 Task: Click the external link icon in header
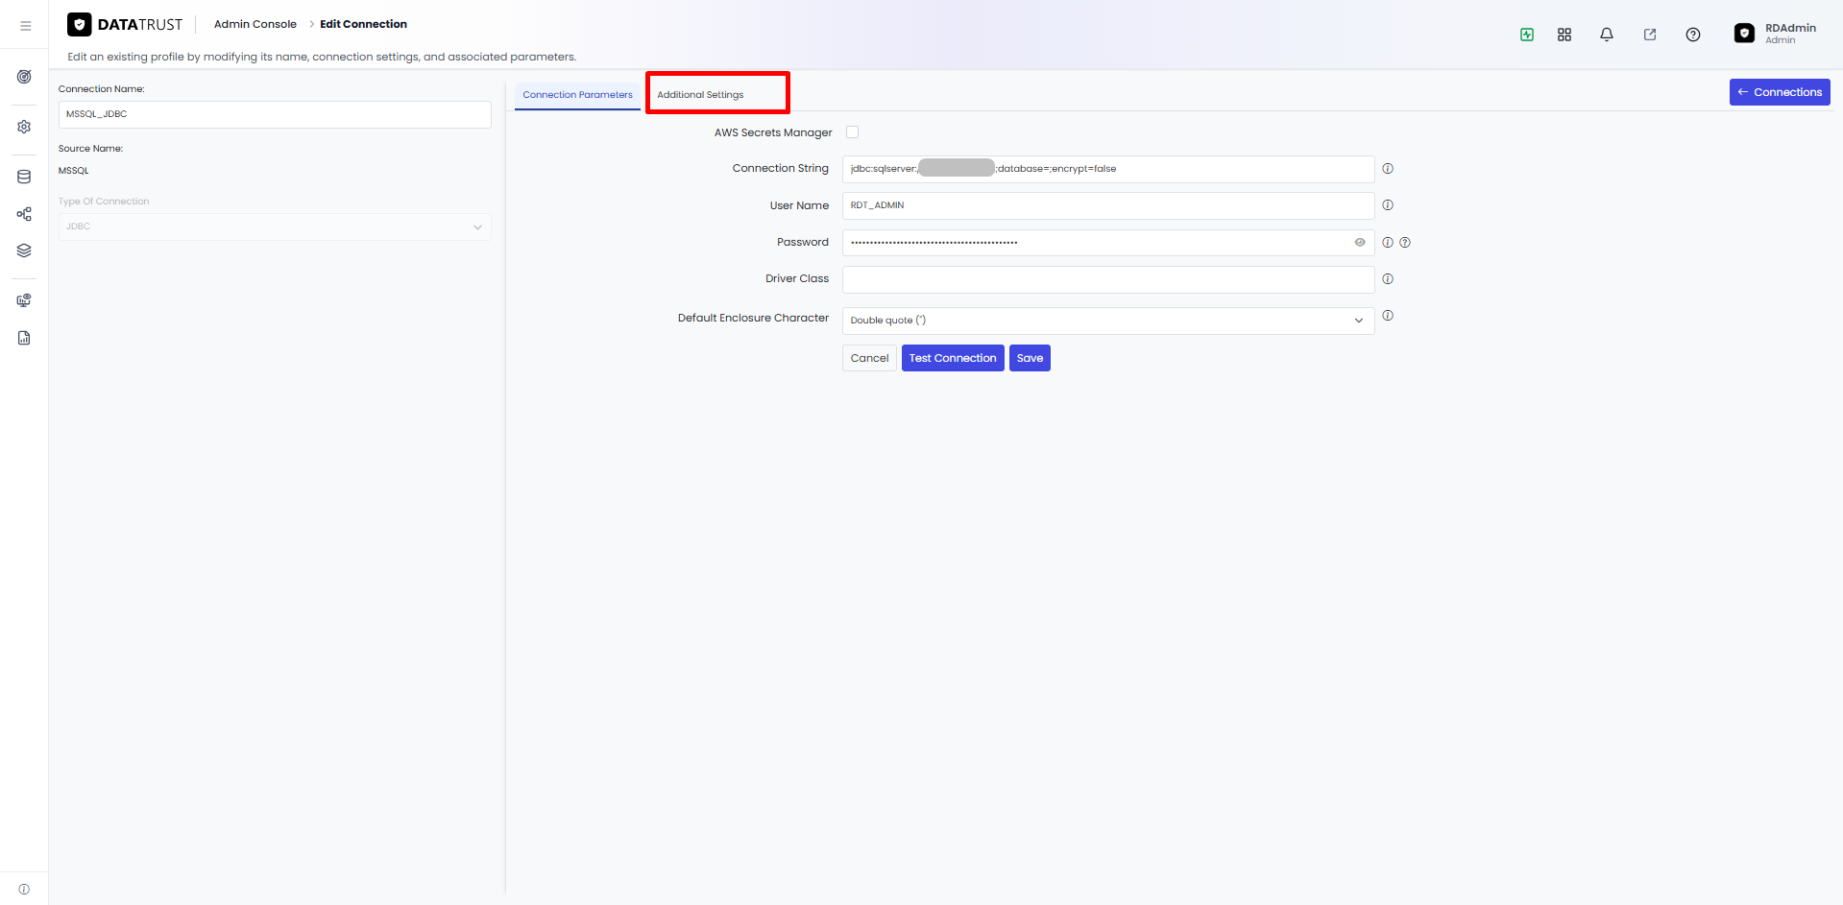point(1650,35)
